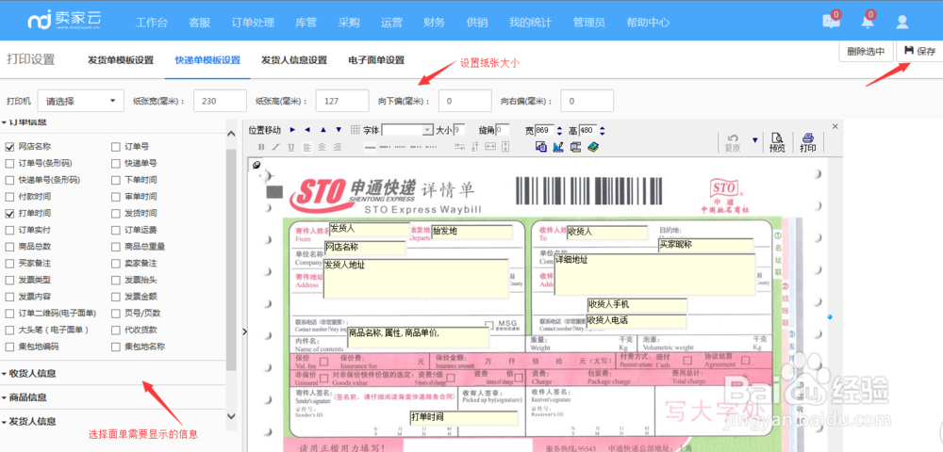Move selected item right with arrow
The image size is (943, 452).
(x=293, y=130)
